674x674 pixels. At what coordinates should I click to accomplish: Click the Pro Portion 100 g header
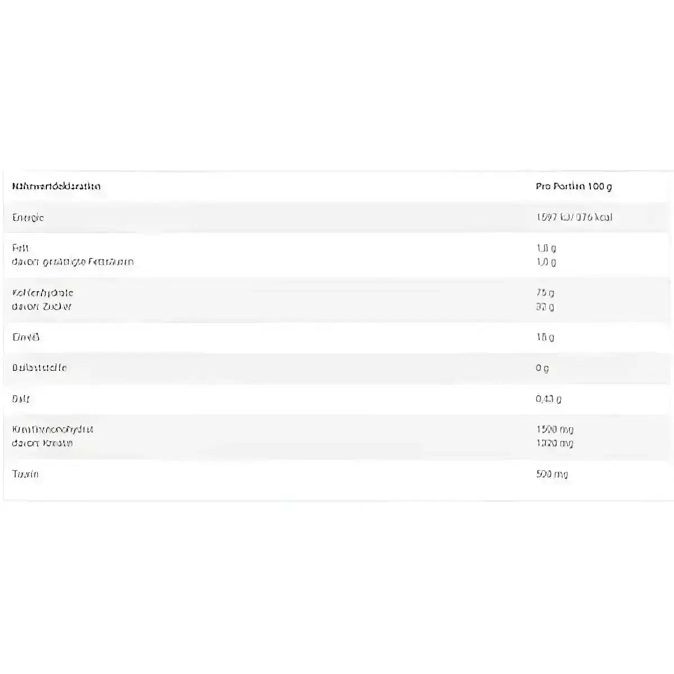click(573, 186)
